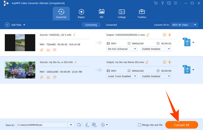This screenshot has height=130, width=203.
Task: Show output info for Vid20220502084252-1.mov
Action: click(x=164, y=35)
